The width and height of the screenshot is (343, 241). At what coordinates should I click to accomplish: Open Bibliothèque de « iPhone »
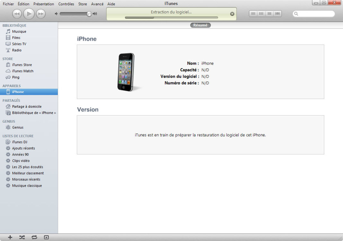pyautogui.click(x=29, y=113)
